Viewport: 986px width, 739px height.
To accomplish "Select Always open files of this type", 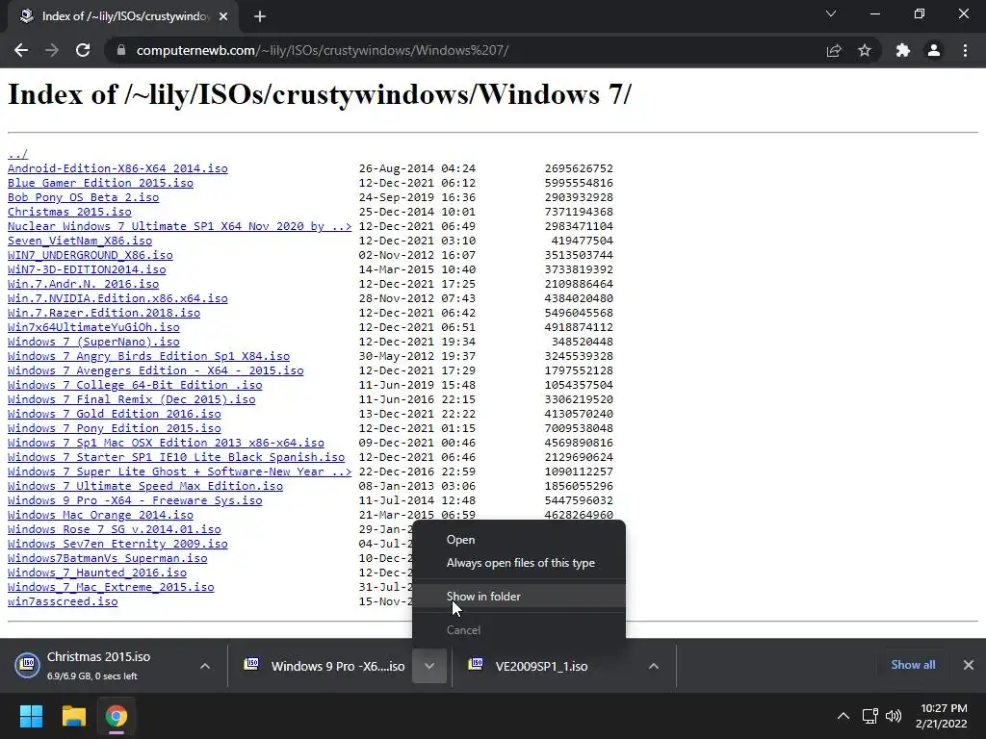I will (519, 563).
